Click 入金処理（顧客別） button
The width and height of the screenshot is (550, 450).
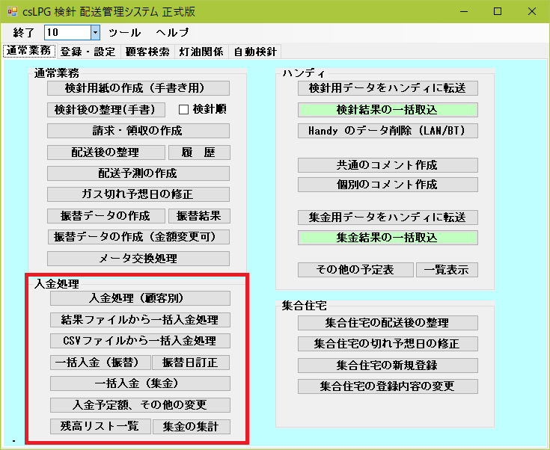coord(140,298)
